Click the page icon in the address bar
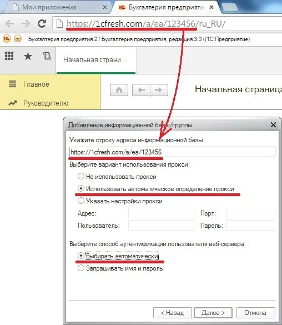 tap(59, 24)
